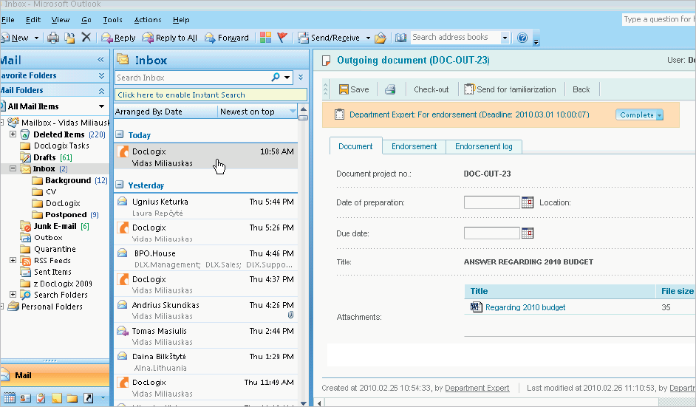Viewport: 696px width, 407px height.
Task: Click the clipboard icon beside Department Expert task
Action: tap(339, 114)
